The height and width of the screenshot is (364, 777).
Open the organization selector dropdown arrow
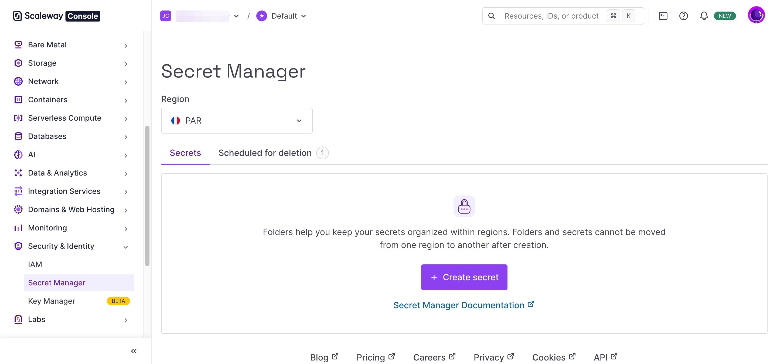237,16
